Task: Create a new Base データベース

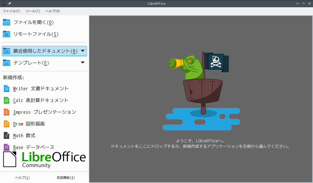Action: (x=45, y=147)
